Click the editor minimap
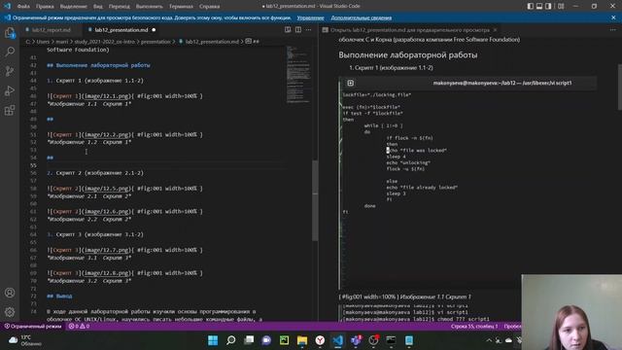 [x=298, y=75]
